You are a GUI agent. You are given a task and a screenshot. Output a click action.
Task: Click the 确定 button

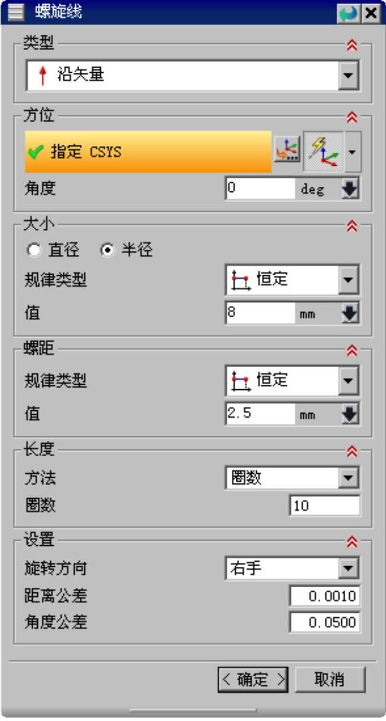(254, 680)
